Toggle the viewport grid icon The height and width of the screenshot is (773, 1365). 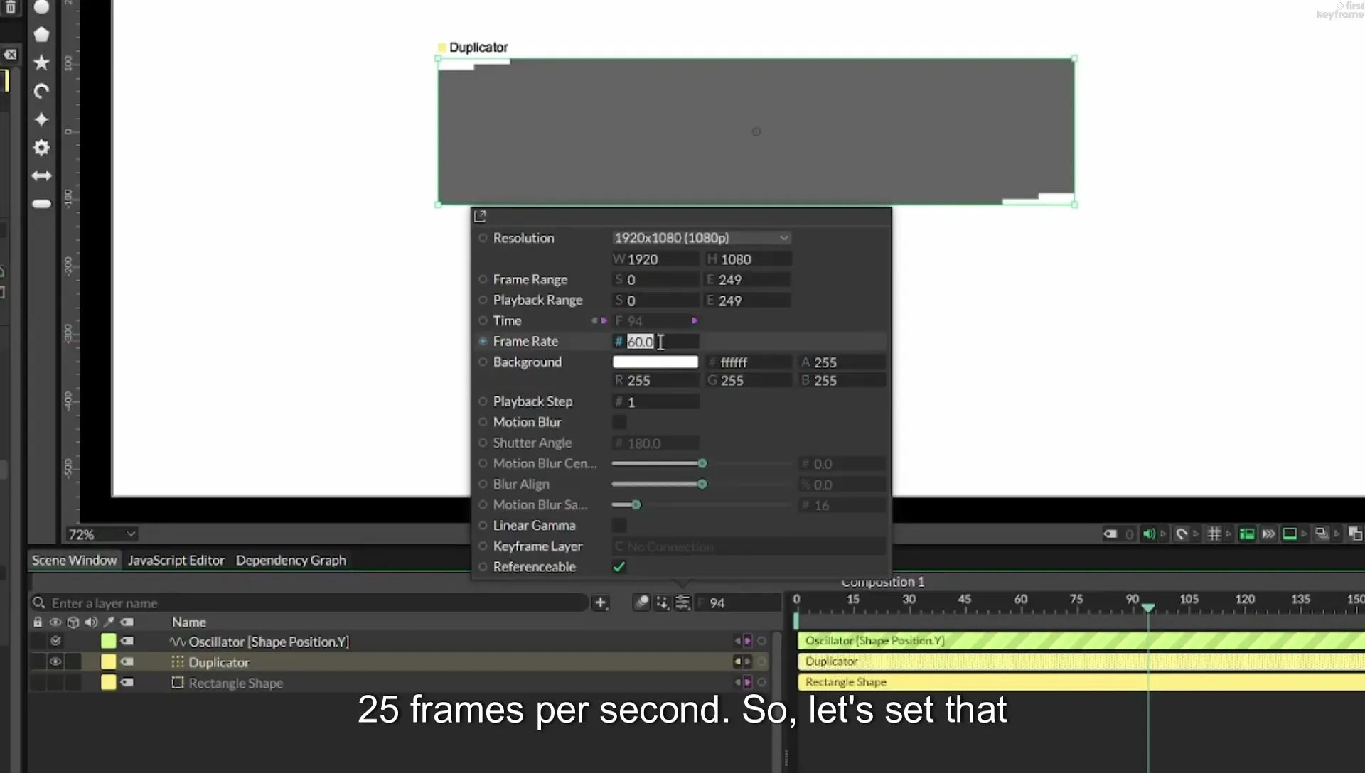pyautogui.click(x=1214, y=534)
